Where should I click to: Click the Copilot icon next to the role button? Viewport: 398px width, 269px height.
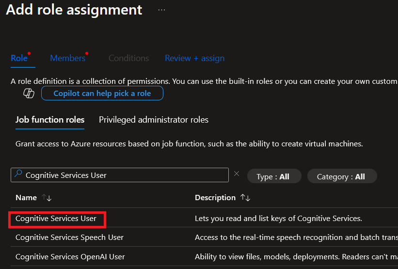coord(29,93)
